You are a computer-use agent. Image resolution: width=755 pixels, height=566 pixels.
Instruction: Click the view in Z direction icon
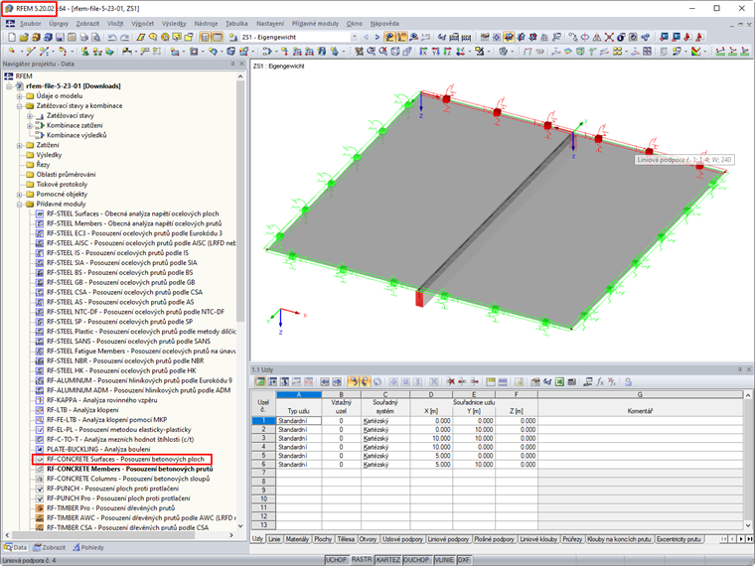click(x=447, y=51)
